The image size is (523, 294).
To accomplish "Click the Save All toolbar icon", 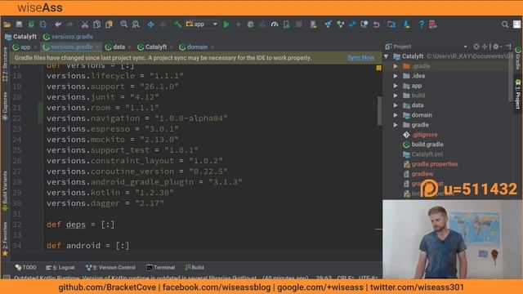I will point(19,24).
